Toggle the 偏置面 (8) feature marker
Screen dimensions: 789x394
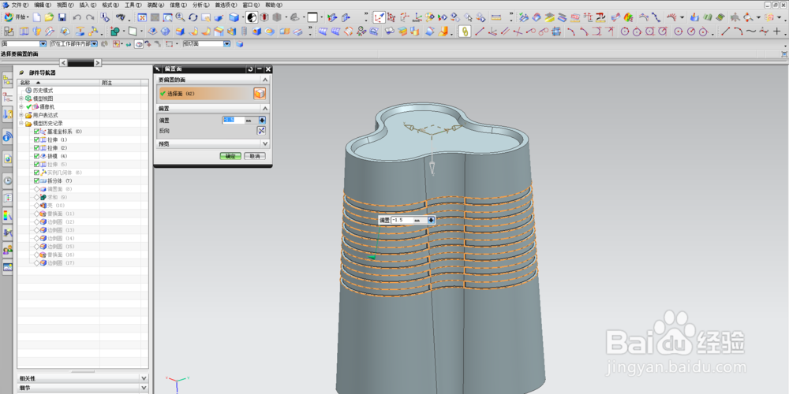click(x=37, y=189)
